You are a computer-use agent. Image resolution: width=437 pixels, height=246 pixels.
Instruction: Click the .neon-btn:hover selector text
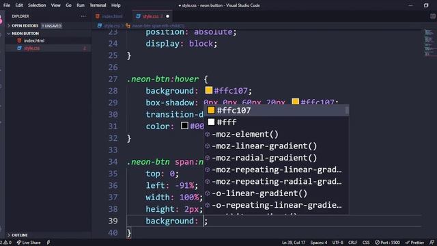(x=163, y=79)
